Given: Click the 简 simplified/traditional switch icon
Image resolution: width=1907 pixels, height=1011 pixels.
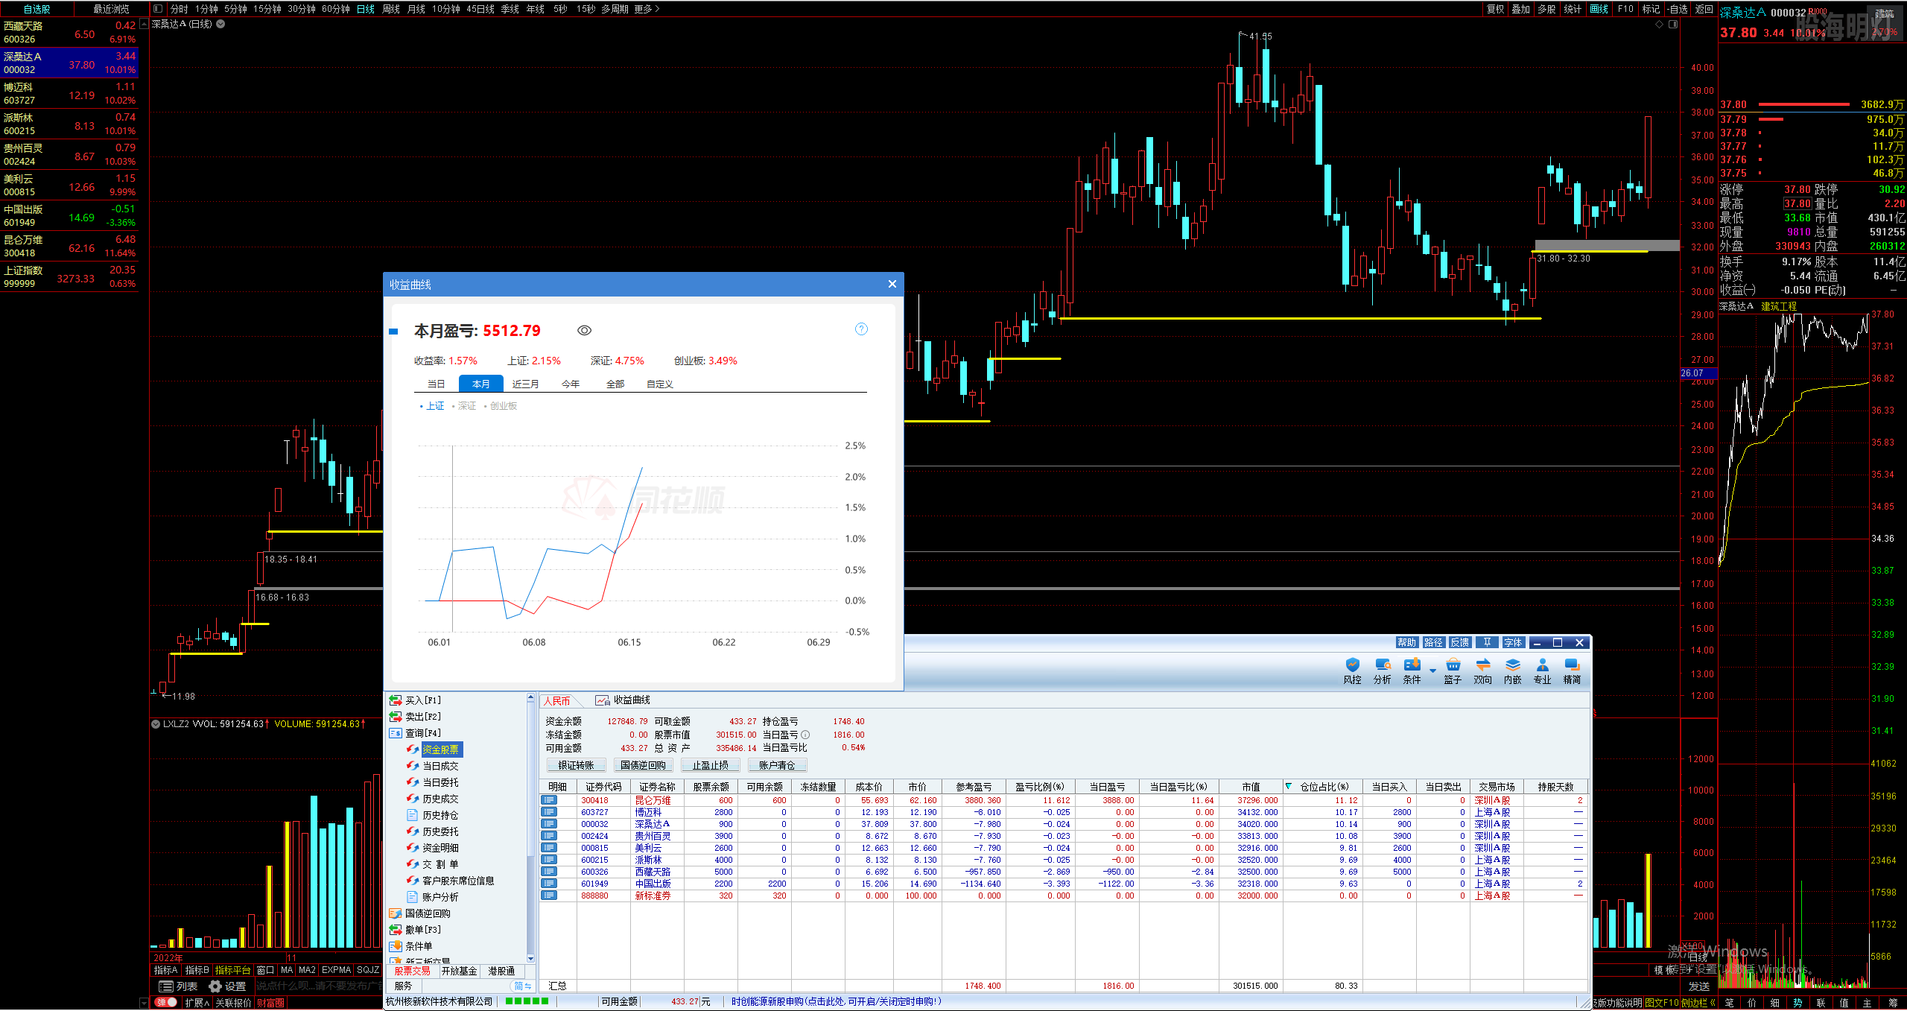Looking at the screenshot, I should (x=521, y=986).
